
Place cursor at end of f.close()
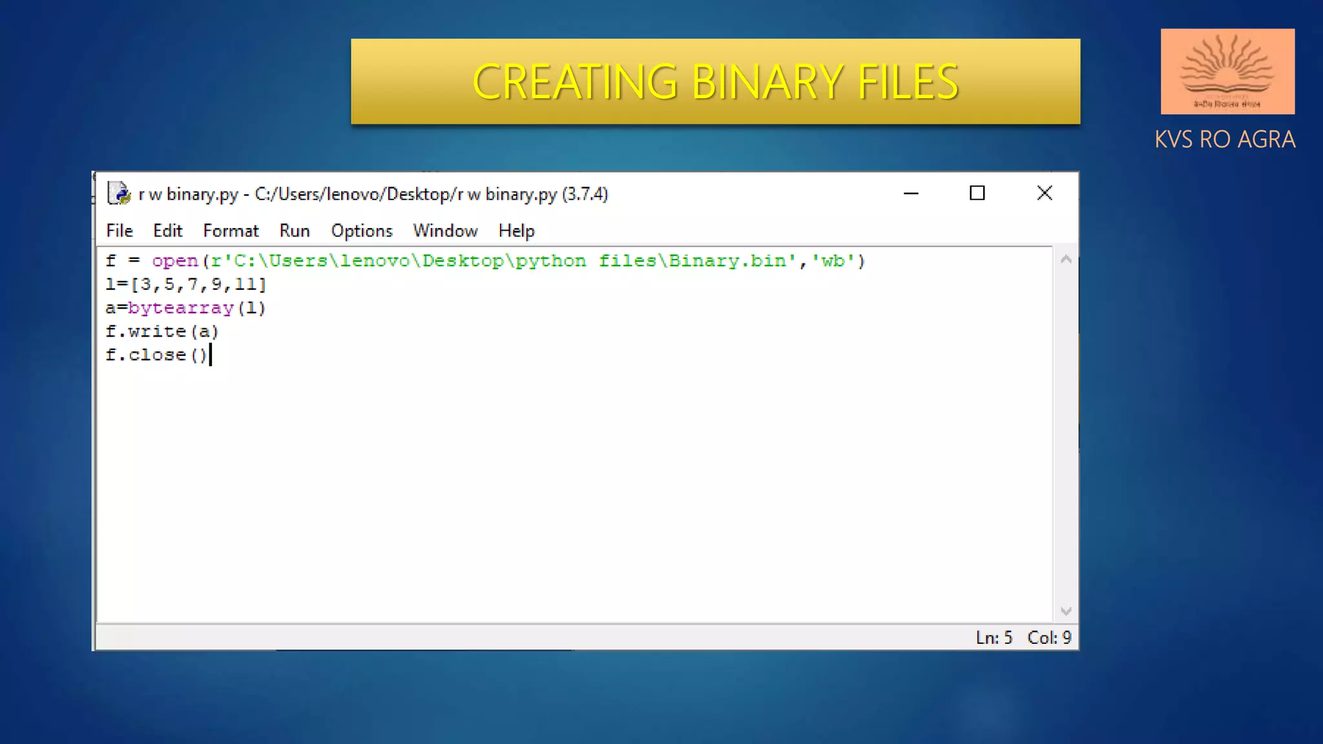click(209, 355)
